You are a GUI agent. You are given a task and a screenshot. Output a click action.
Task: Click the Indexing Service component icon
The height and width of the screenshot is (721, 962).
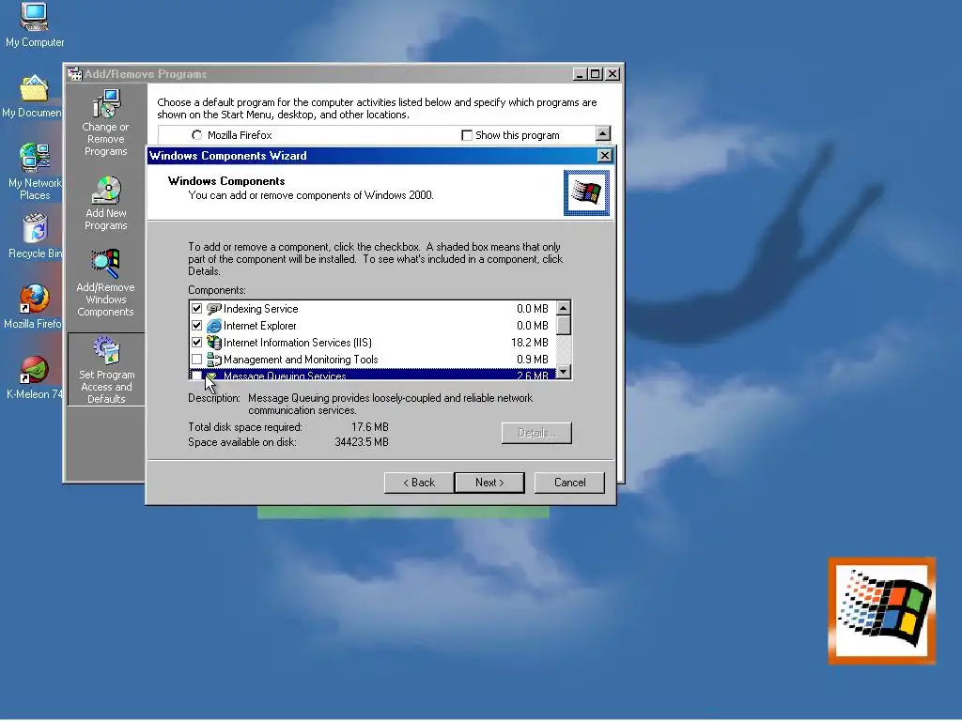pyautogui.click(x=213, y=308)
